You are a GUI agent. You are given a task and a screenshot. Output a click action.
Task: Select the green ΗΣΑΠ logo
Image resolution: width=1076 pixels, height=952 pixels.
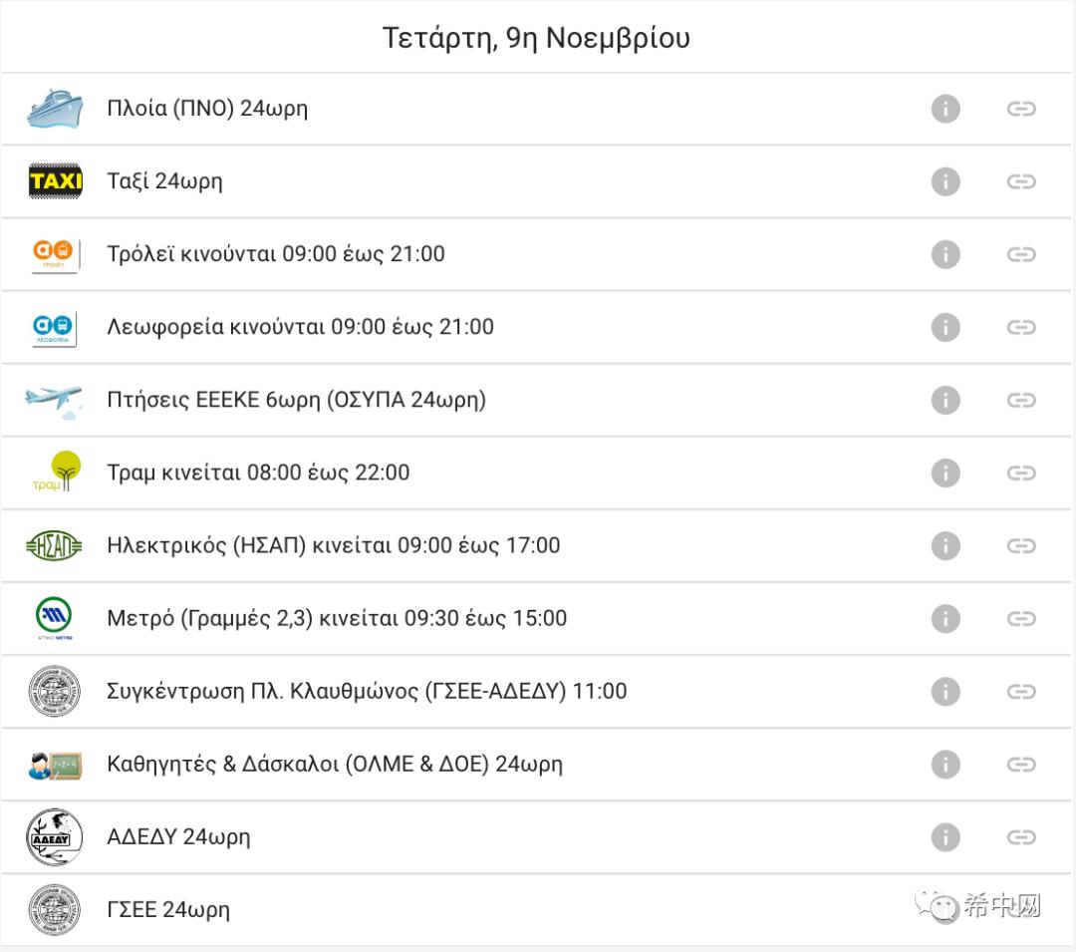pyautogui.click(x=54, y=545)
